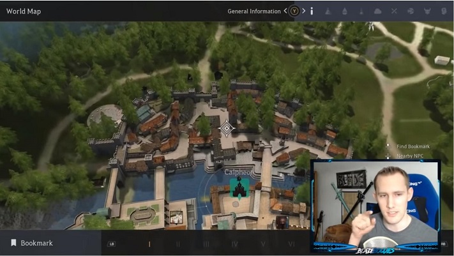Click the LB bumper button icon

pos(112,244)
